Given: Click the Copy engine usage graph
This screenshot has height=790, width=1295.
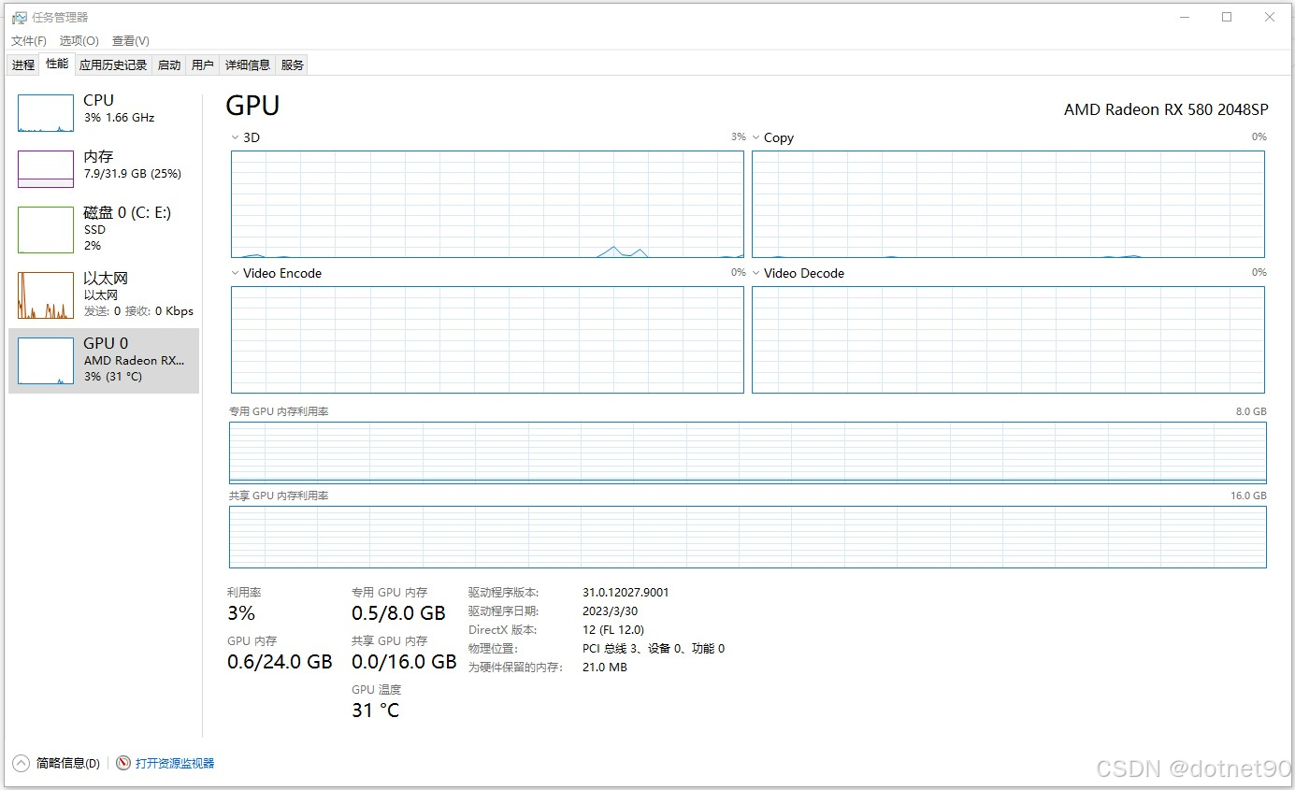Looking at the screenshot, I should [1008, 204].
